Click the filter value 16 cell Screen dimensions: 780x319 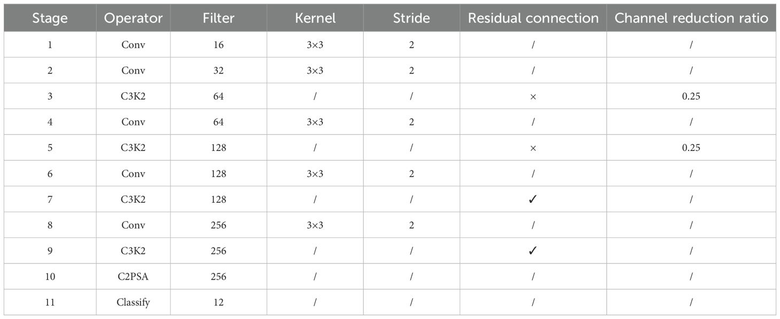pyautogui.click(x=218, y=45)
